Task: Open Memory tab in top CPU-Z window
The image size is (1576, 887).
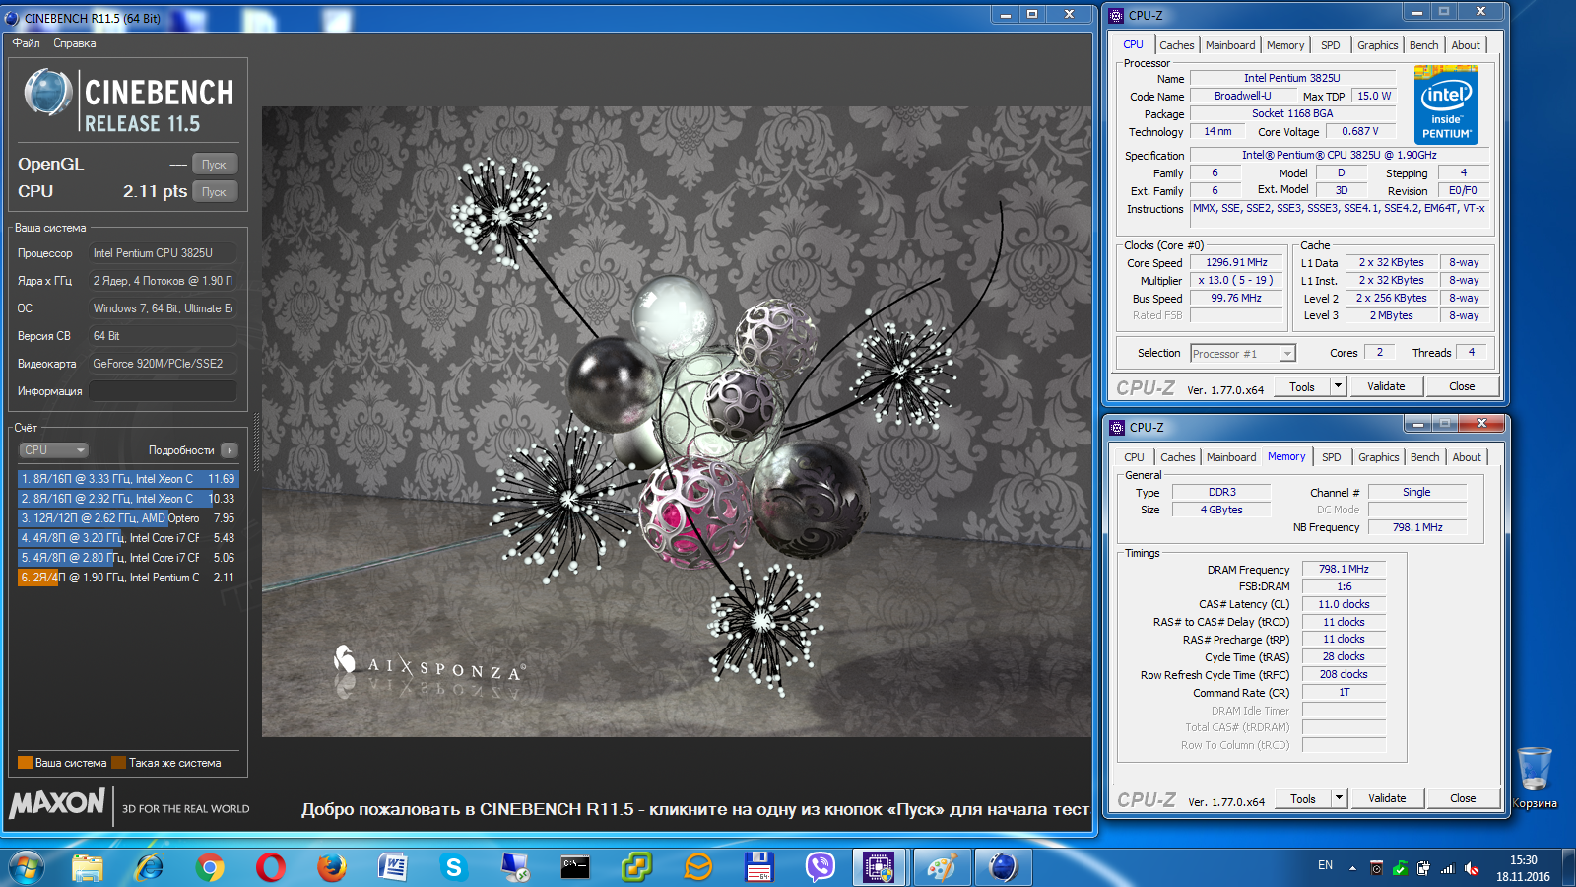Action: click(1285, 45)
